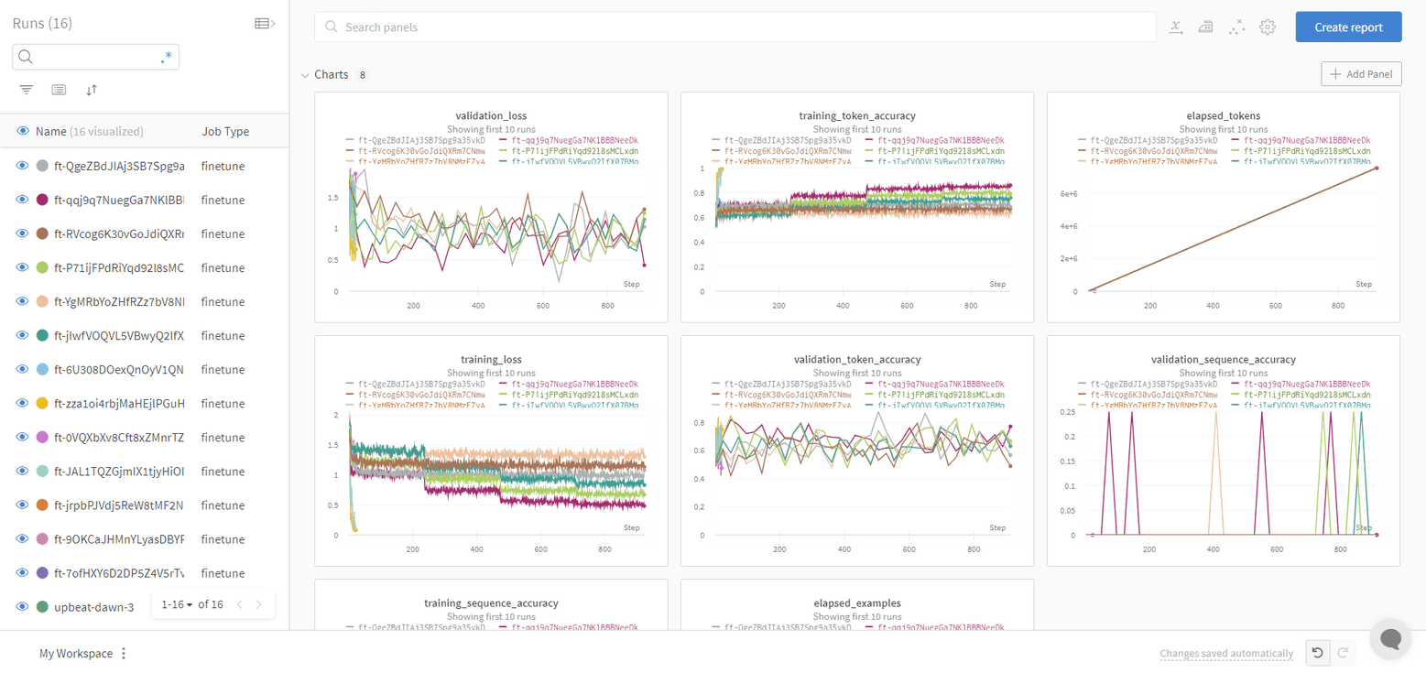1426x673 pixels.
Task: Select run ft-JAL1TQZGjmIX1tjyHiOI
Action: (x=119, y=471)
